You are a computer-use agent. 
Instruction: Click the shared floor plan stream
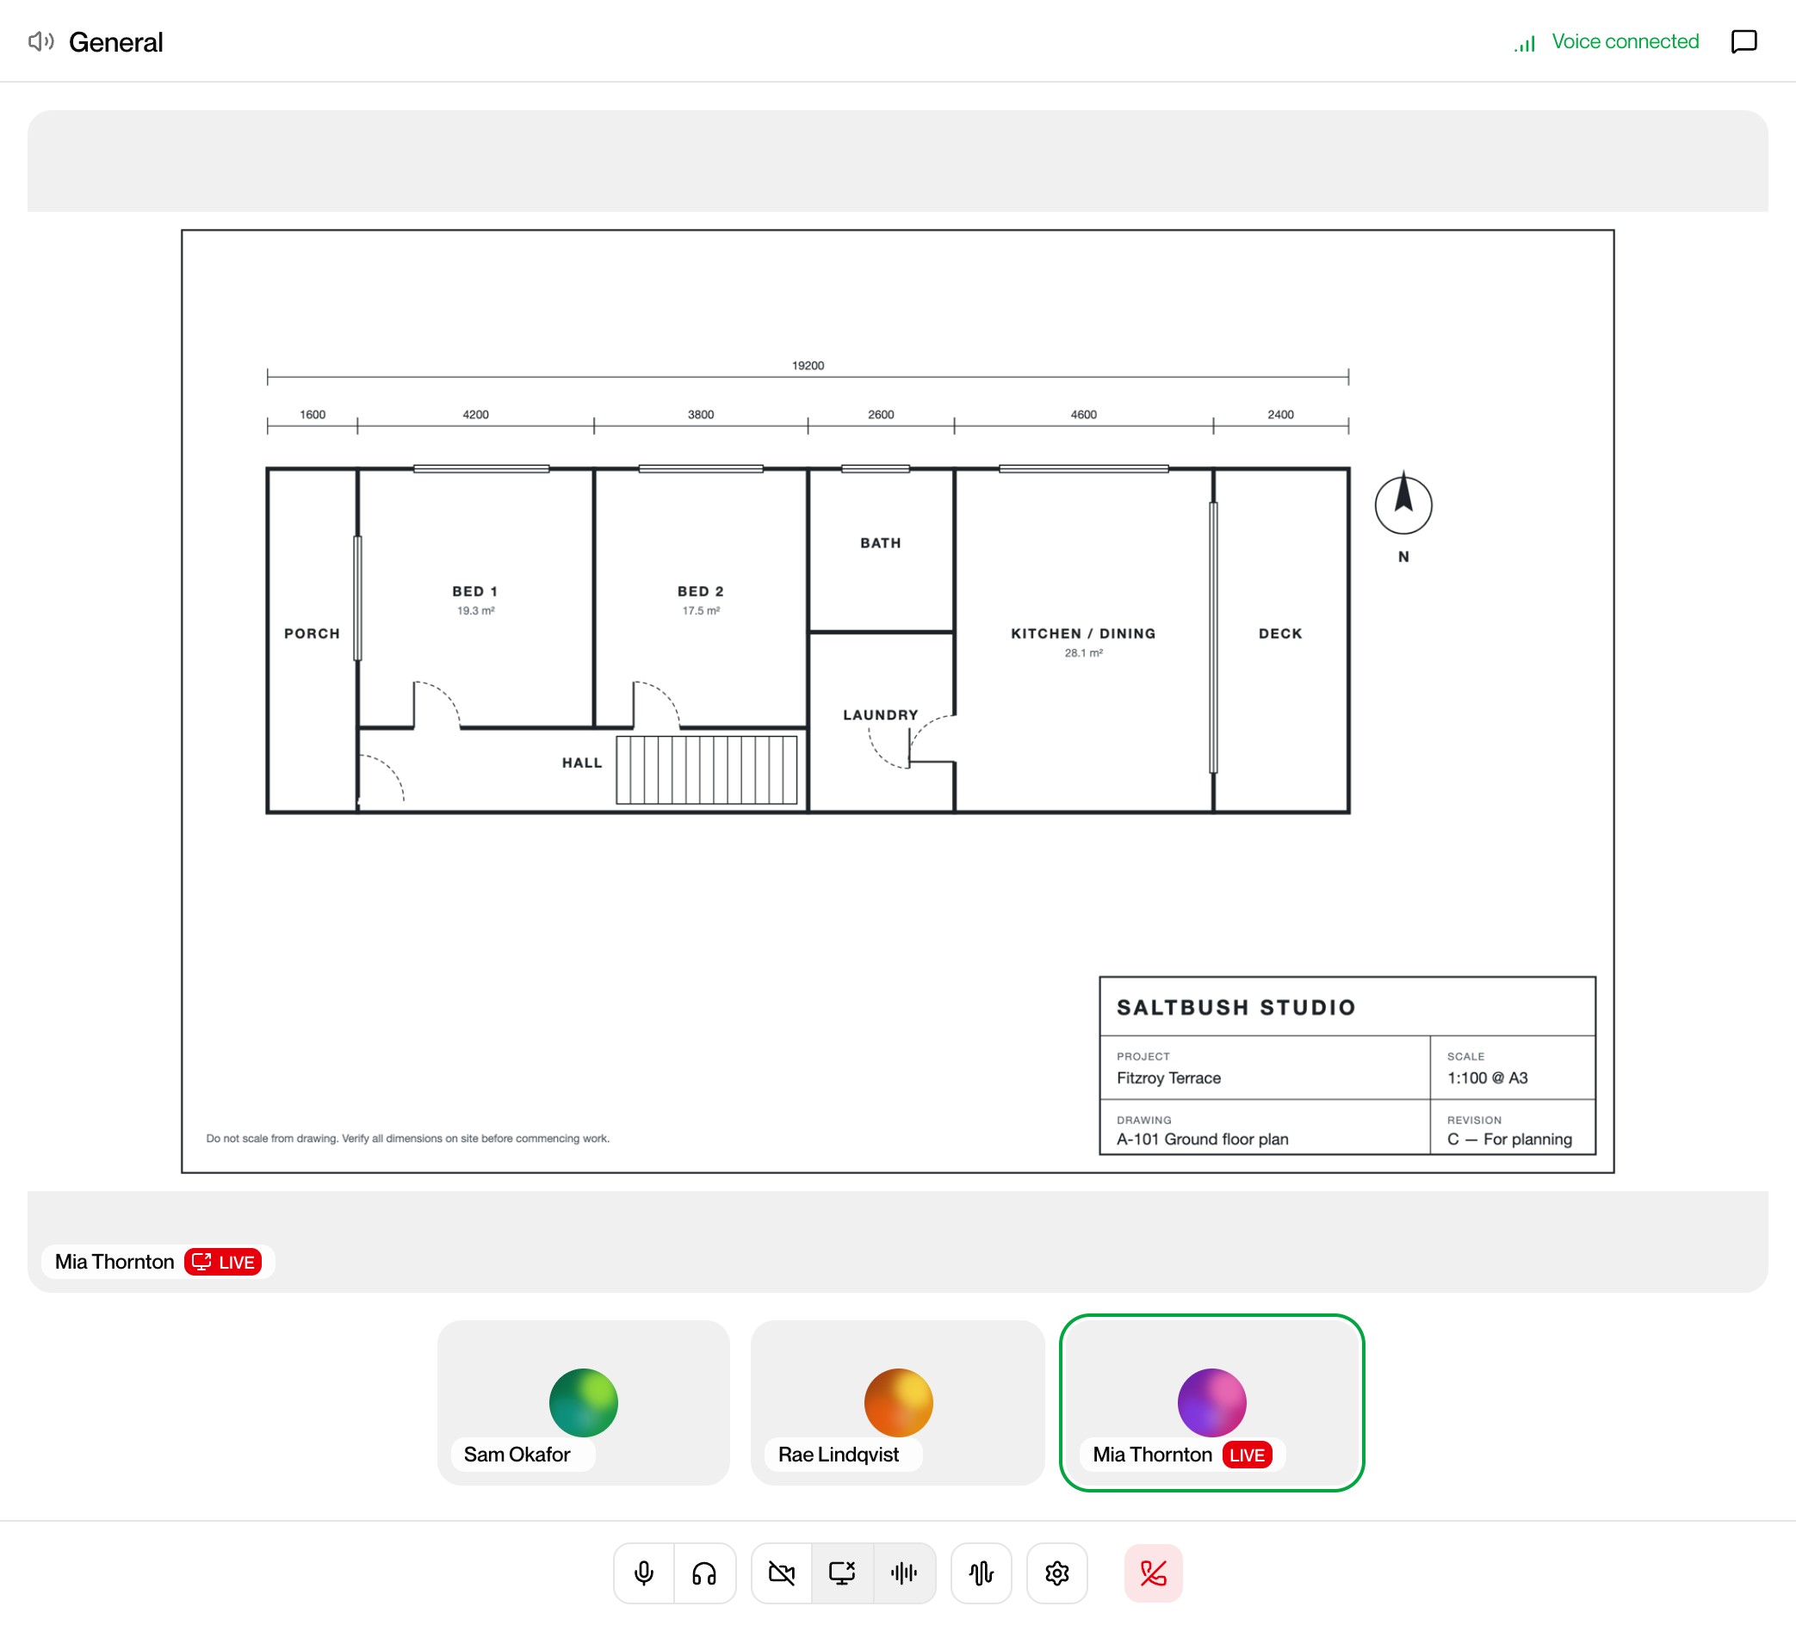point(898,701)
